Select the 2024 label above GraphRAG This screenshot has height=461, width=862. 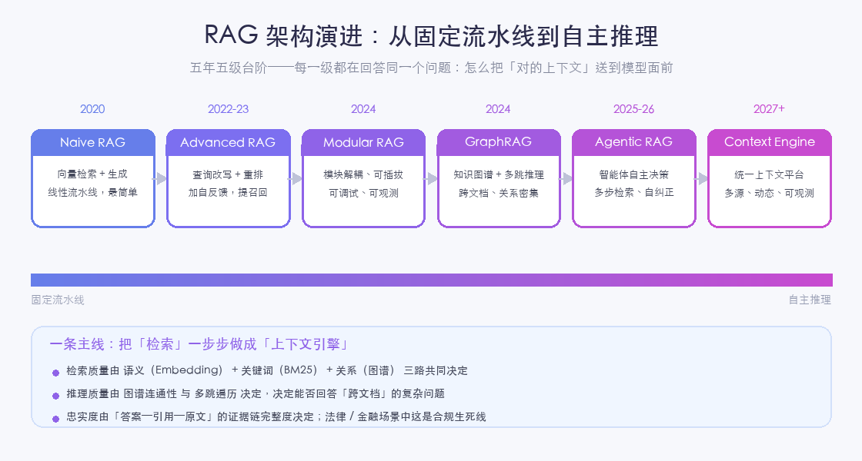[x=498, y=108]
